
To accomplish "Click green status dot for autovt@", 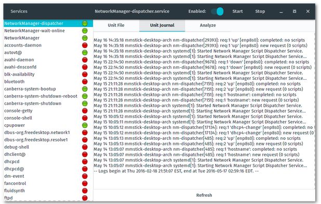I will [x=85, y=53].
